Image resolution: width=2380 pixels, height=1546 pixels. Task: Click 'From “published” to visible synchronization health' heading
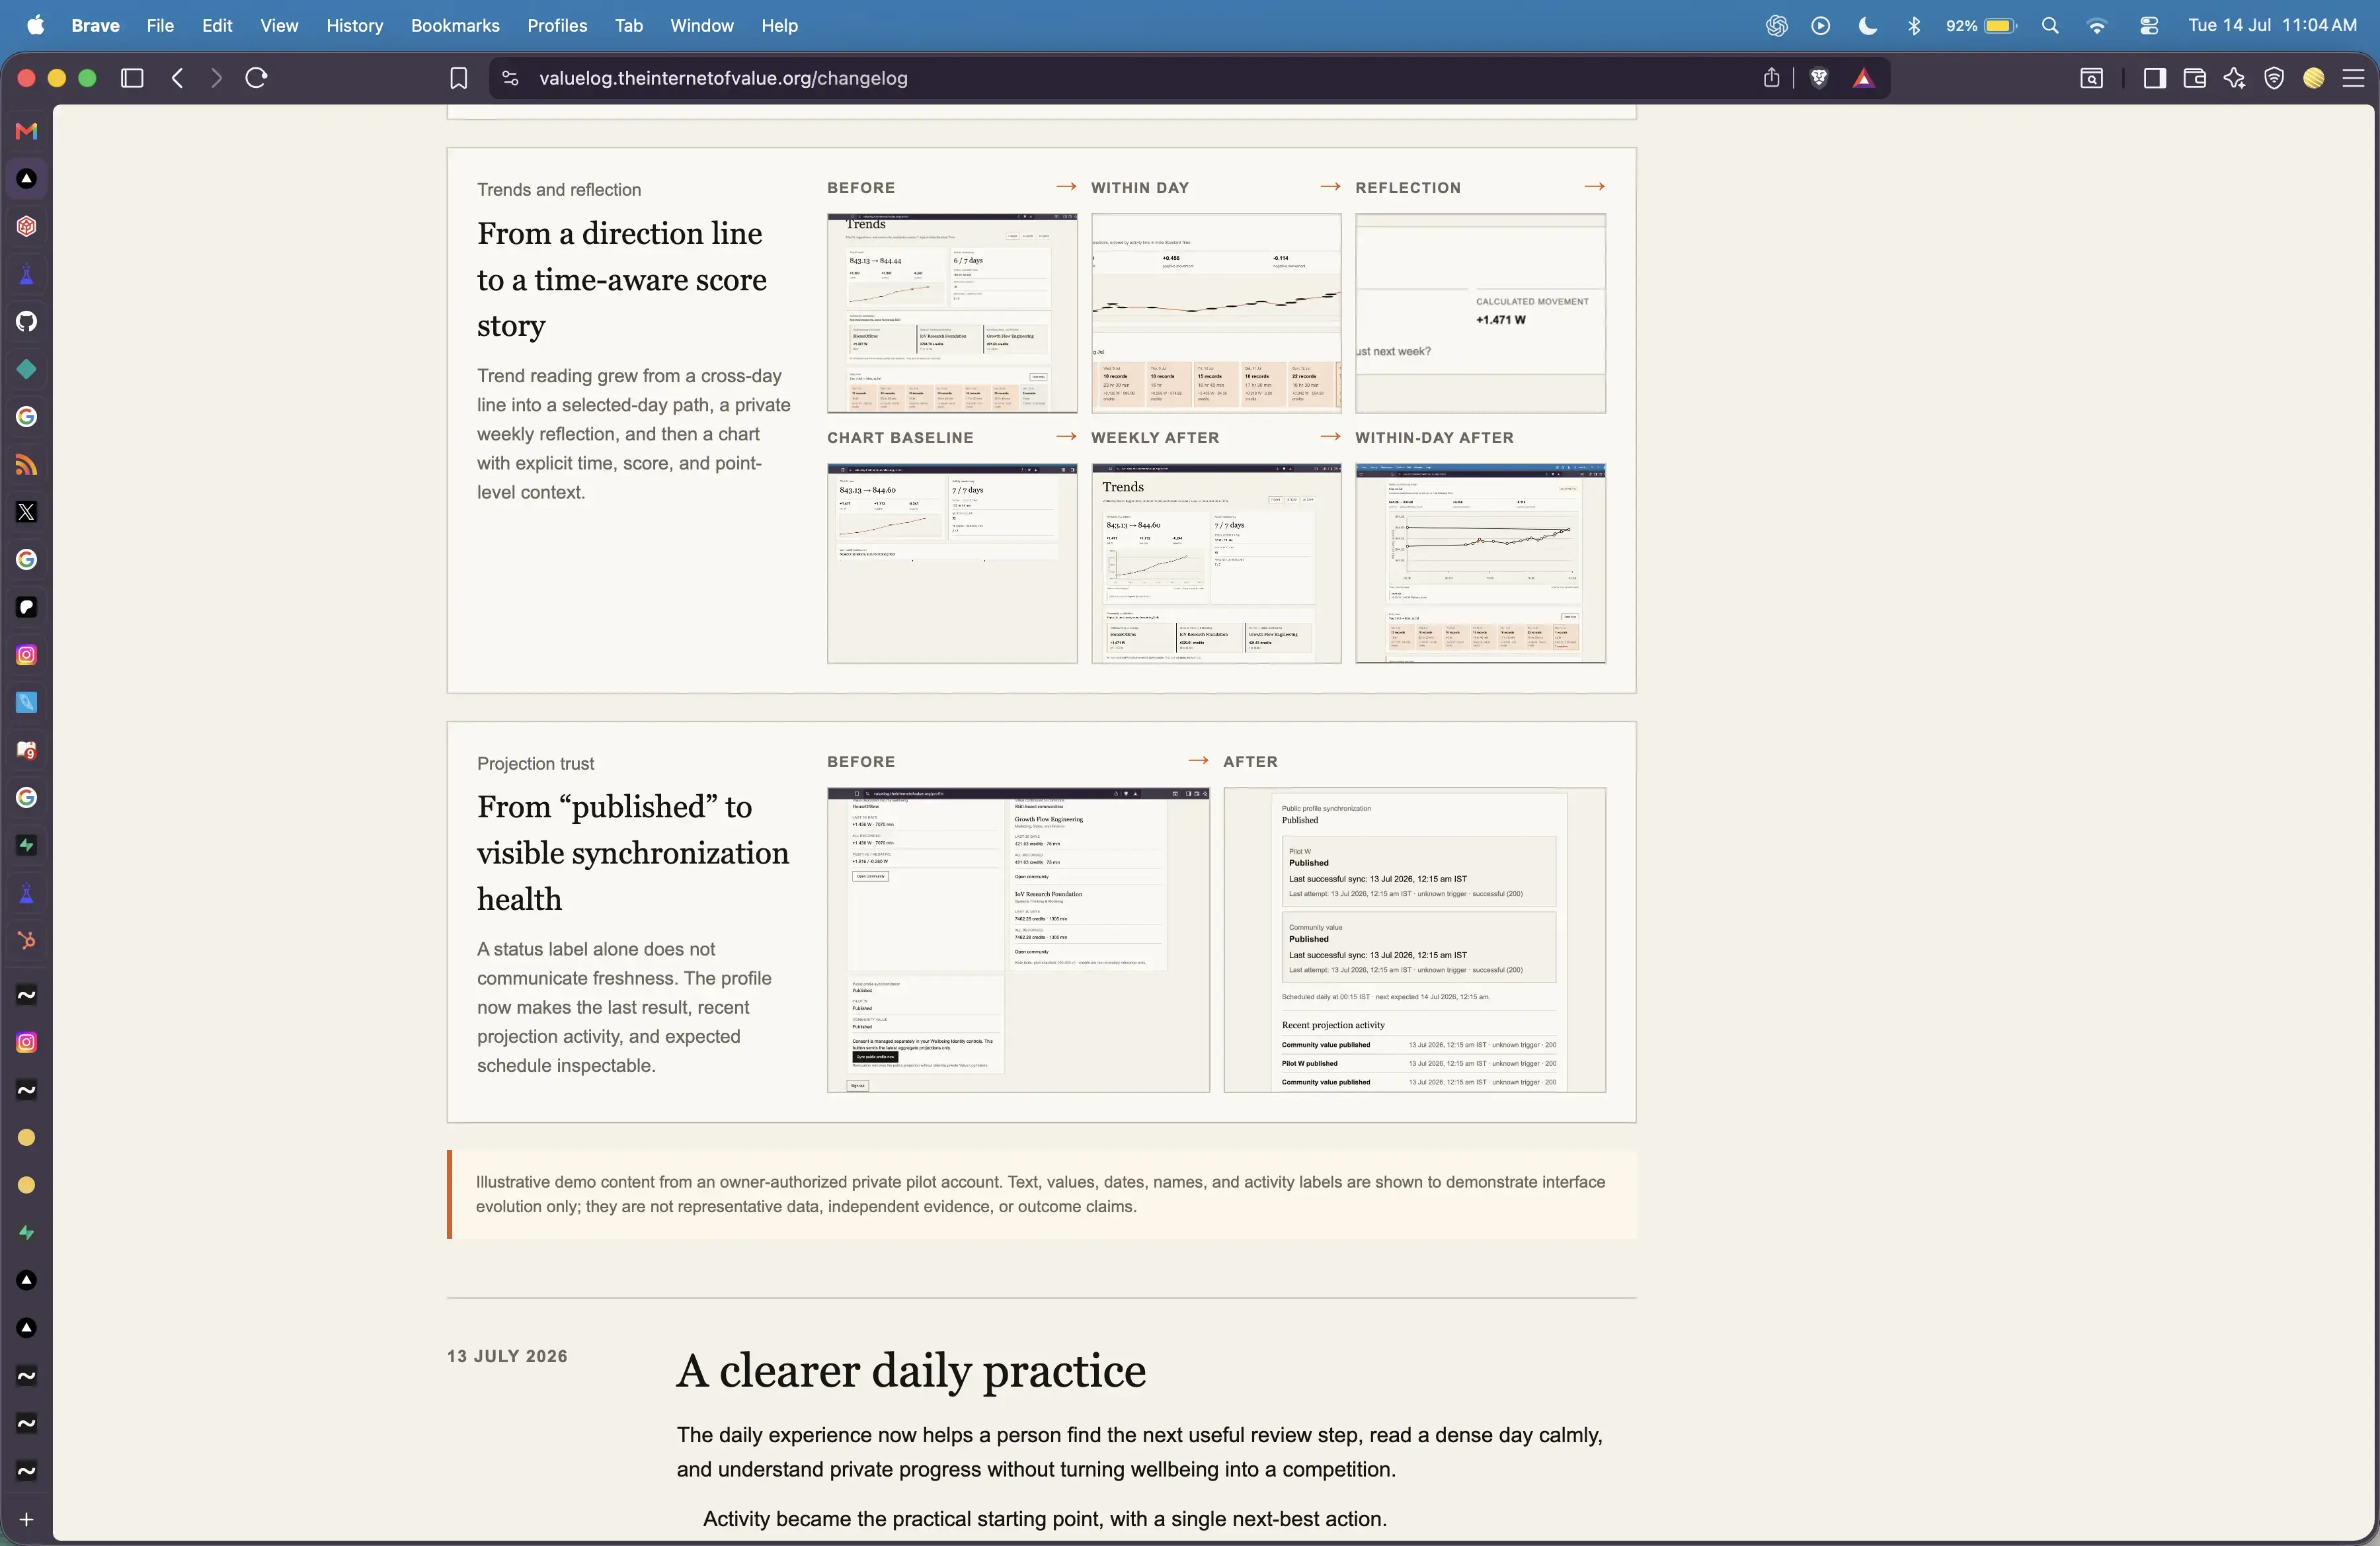(x=633, y=853)
